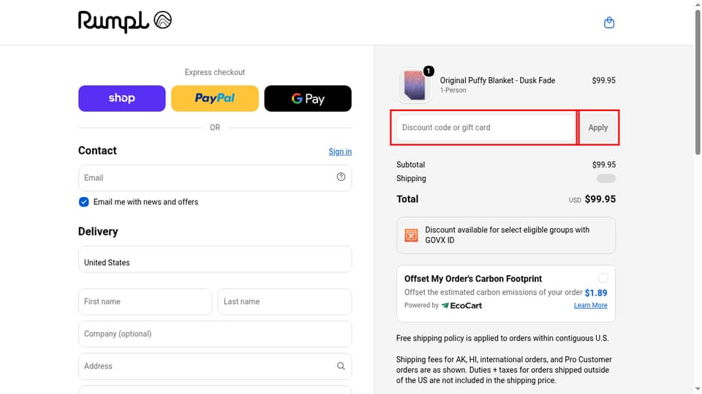The image size is (702, 394).
Task: Click the Original Puffy Blanket - Dusk Fade title
Action: coord(497,80)
